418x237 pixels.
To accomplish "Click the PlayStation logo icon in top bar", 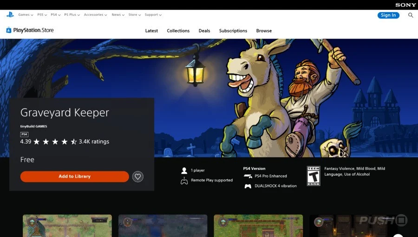I will (10, 15).
